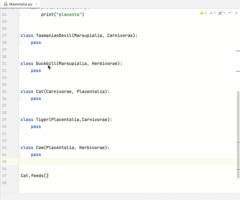The height and width of the screenshot is (200, 240).
Task: Click the blue stripe marker near line 29
Action: click(x=238, y=51)
